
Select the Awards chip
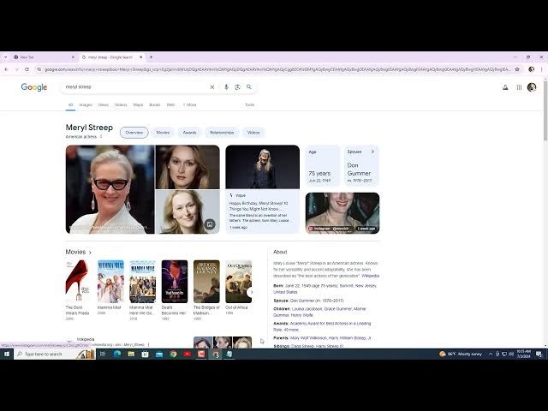click(x=189, y=133)
